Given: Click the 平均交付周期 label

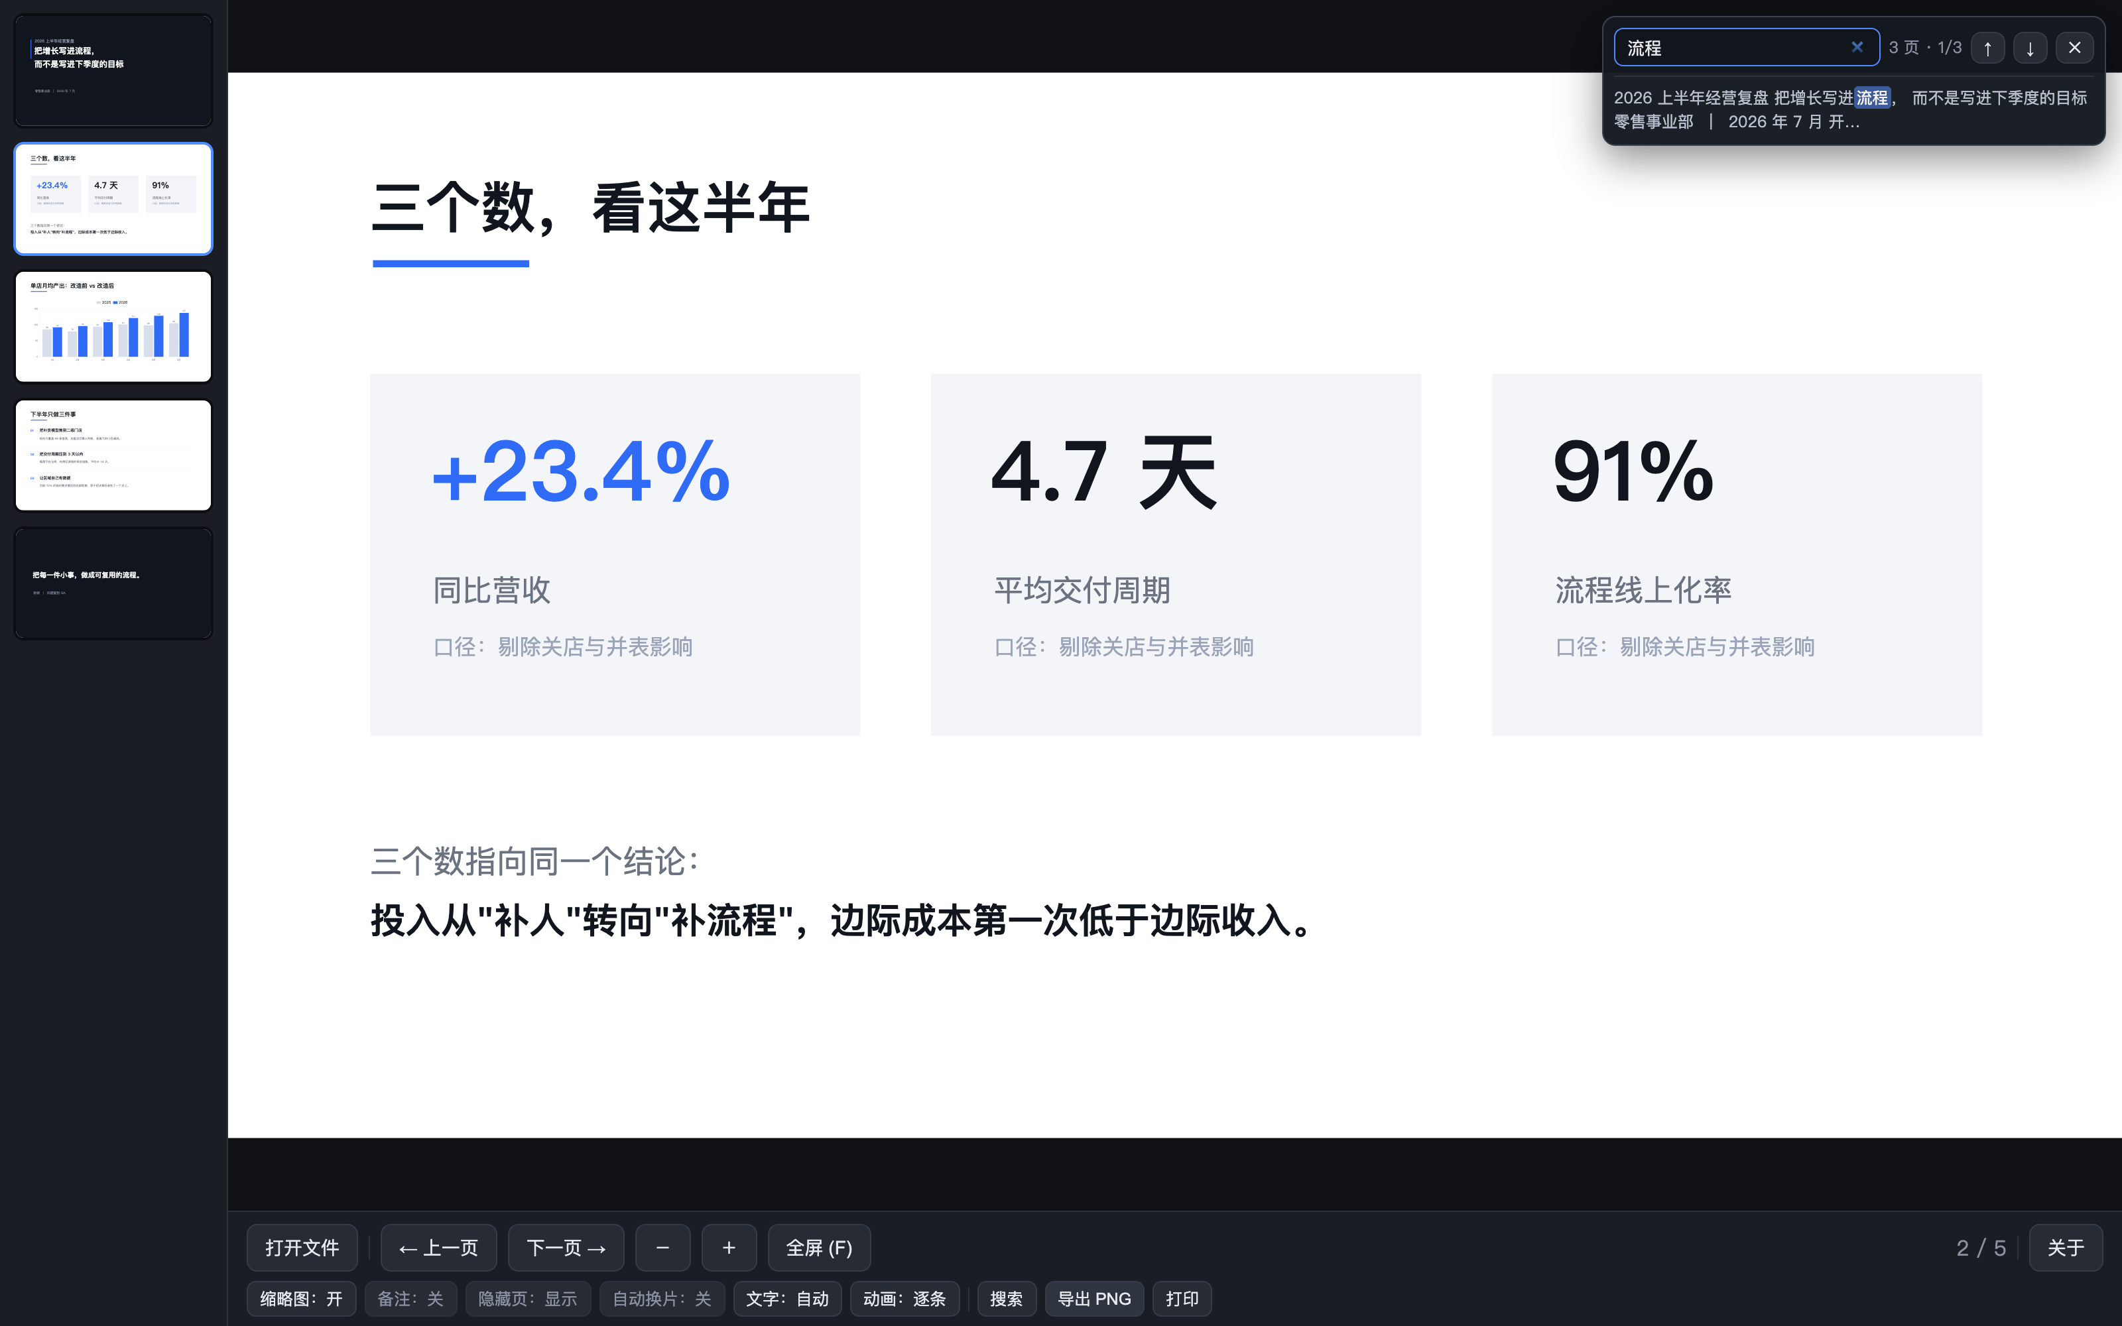Looking at the screenshot, I should (x=1082, y=590).
